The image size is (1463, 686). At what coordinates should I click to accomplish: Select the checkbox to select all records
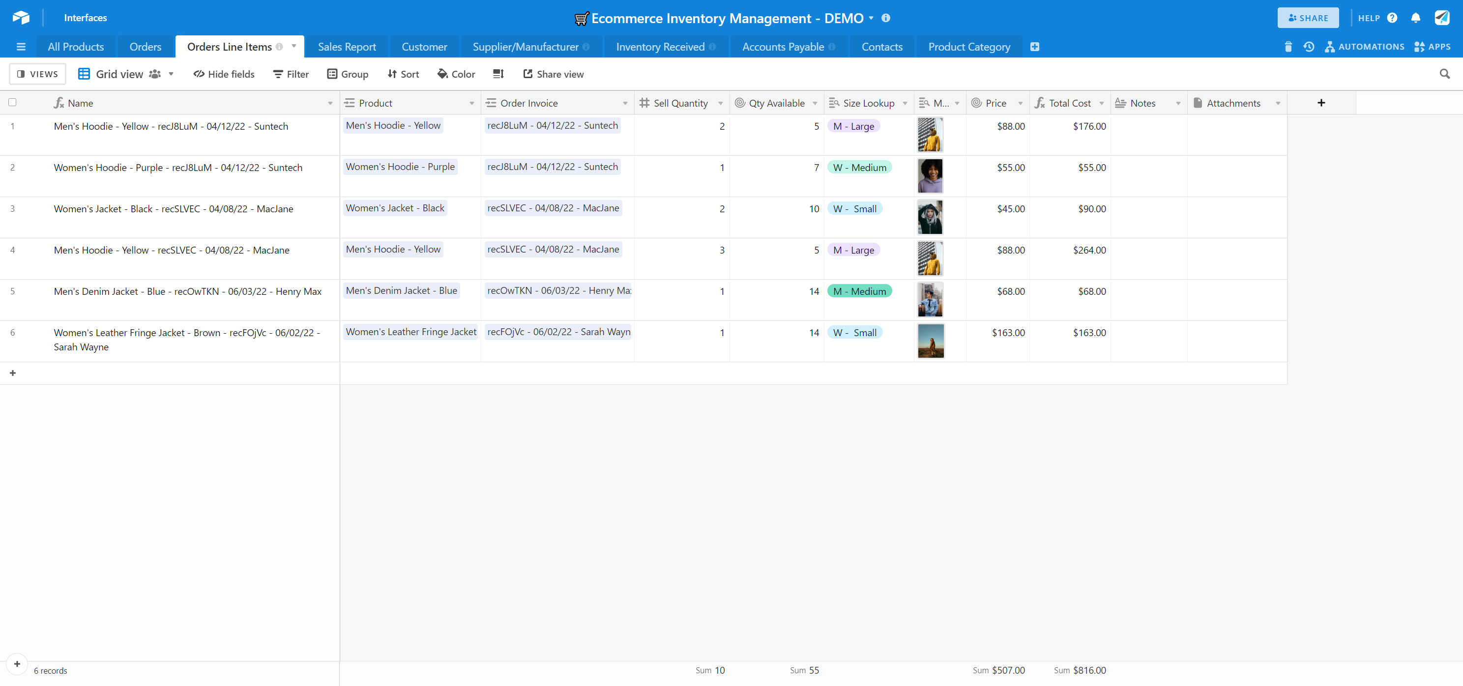tap(12, 102)
